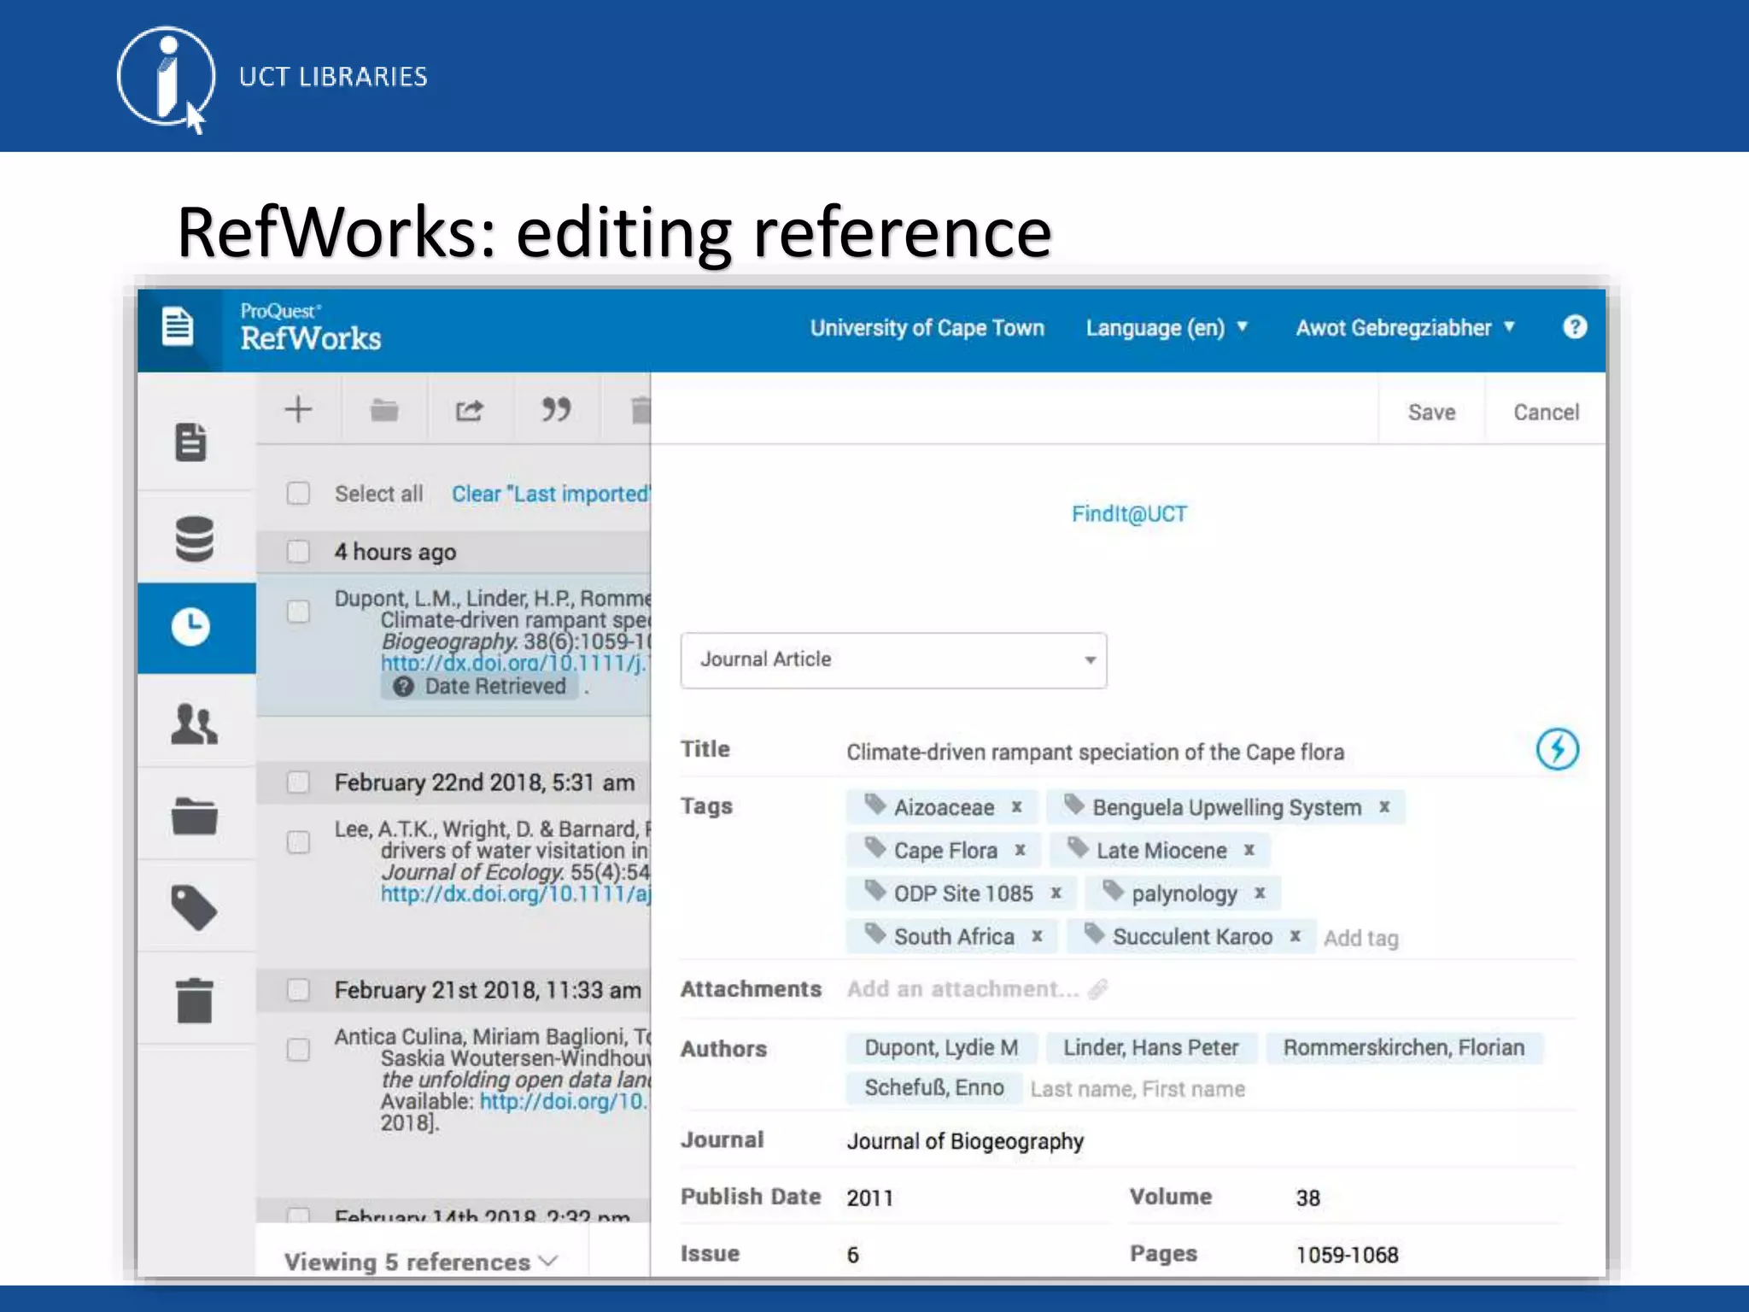Check the Antica Culina reference checkbox
This screenshot has width=1749, height=1312.
click(x=298, y=1050)
